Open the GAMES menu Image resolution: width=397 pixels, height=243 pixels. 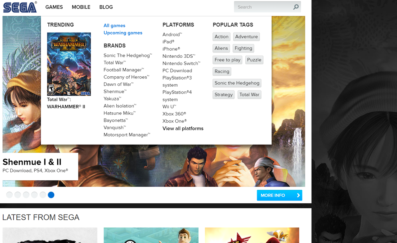[x=54, y=7]
